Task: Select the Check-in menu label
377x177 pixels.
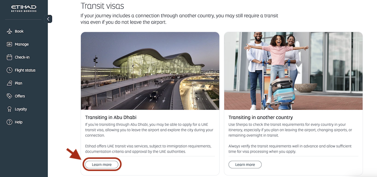Action: pos(22,57)
